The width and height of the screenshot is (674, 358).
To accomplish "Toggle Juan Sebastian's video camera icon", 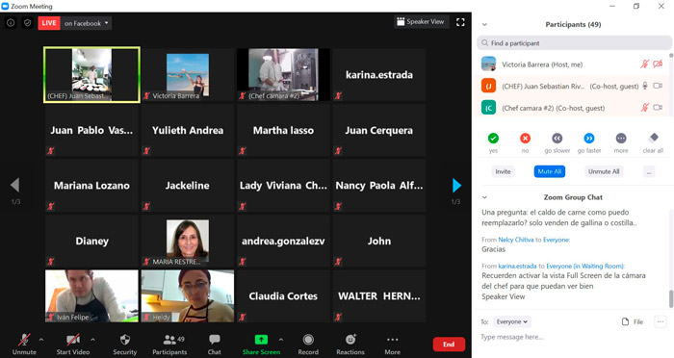I will pyautogui.click(x=658, y=86).
